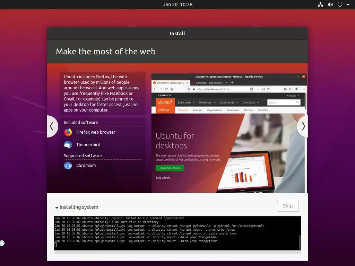Click the terminal log scrollbar
Image resolution: width=355 pixels, height=266 pixels.
tap(300, 242)
